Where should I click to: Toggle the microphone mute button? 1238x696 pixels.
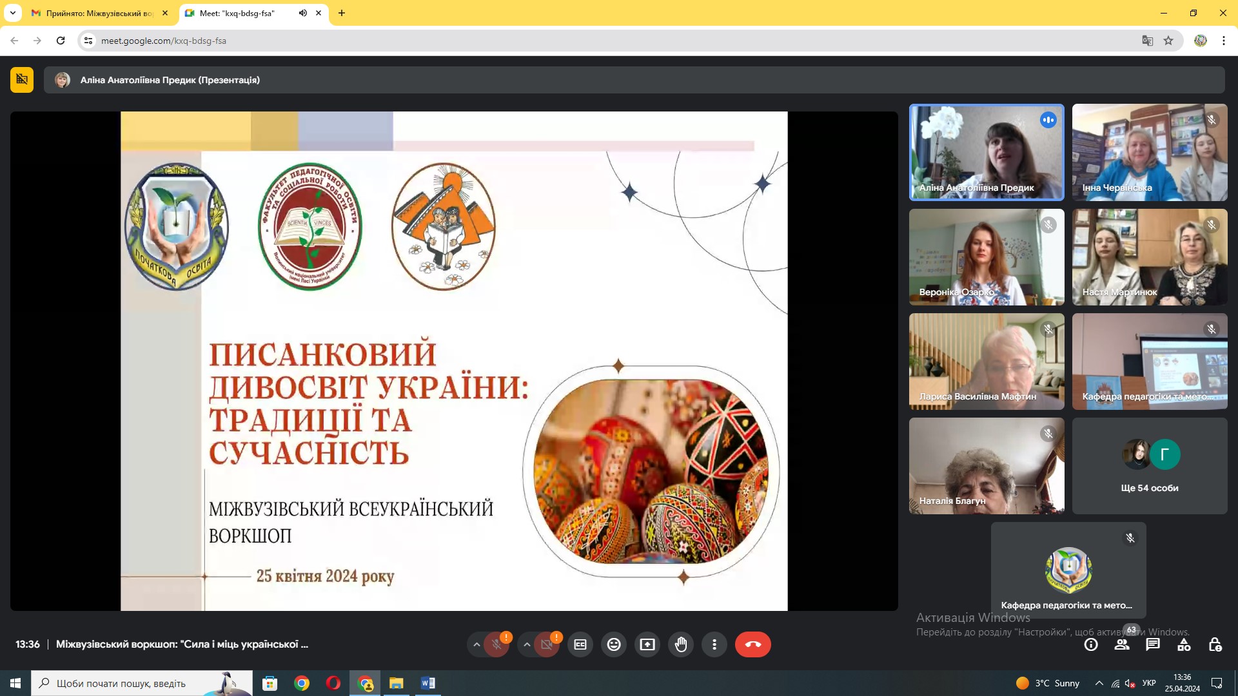[x=496, y=644]
